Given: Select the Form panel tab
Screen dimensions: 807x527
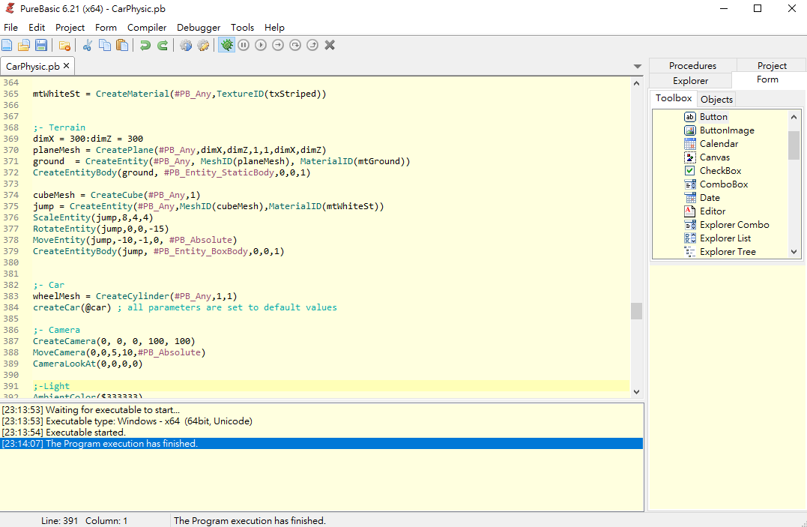Looking at the screenshot, I should point(767,79).
